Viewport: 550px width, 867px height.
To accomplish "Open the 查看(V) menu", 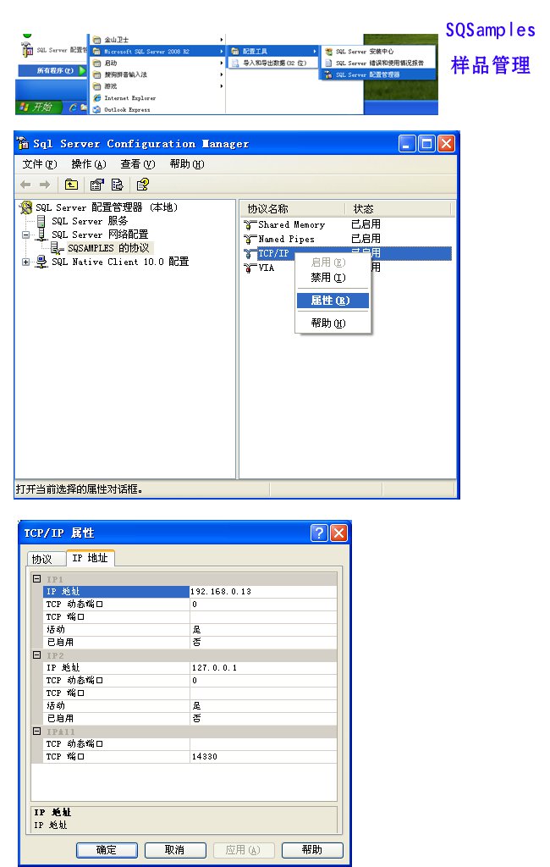I will [138, 164].
